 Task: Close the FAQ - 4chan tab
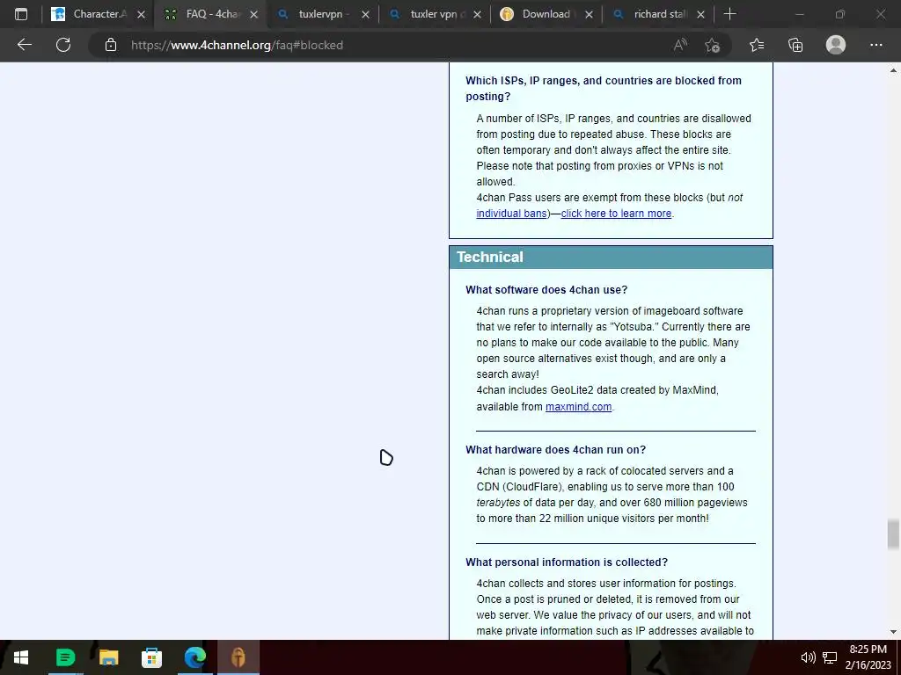pos(254,14)
